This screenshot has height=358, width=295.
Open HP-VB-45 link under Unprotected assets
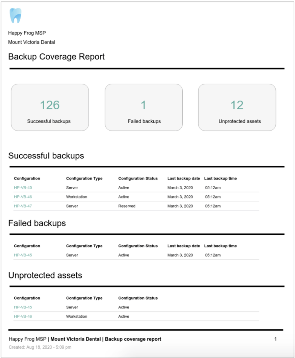click(23, 307)
